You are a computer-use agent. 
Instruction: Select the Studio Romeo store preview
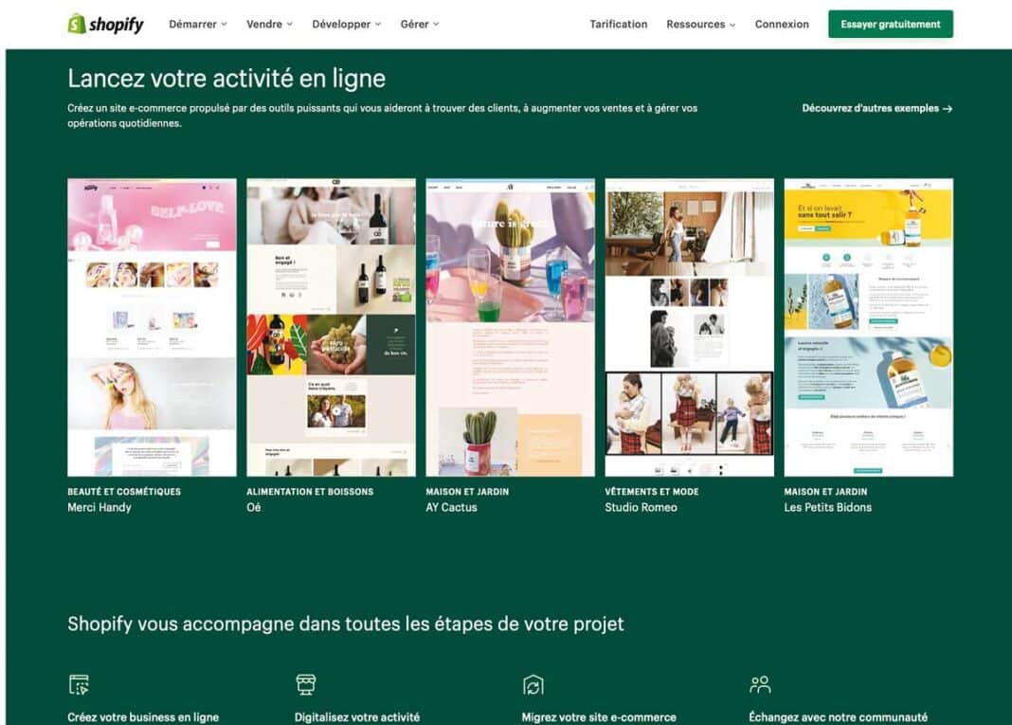coord(689,327)
